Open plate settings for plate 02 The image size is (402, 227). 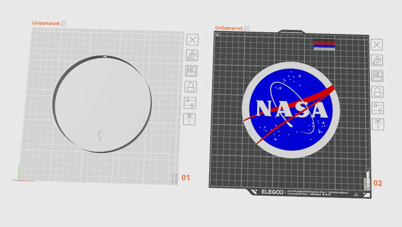pyautogui.click(x=377, y=109)
